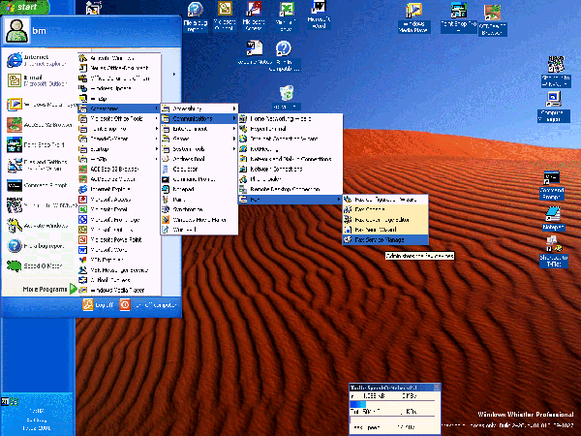Expand Games submenu
581x436 pixels.
pyautogui.click(x=199, y=139)
